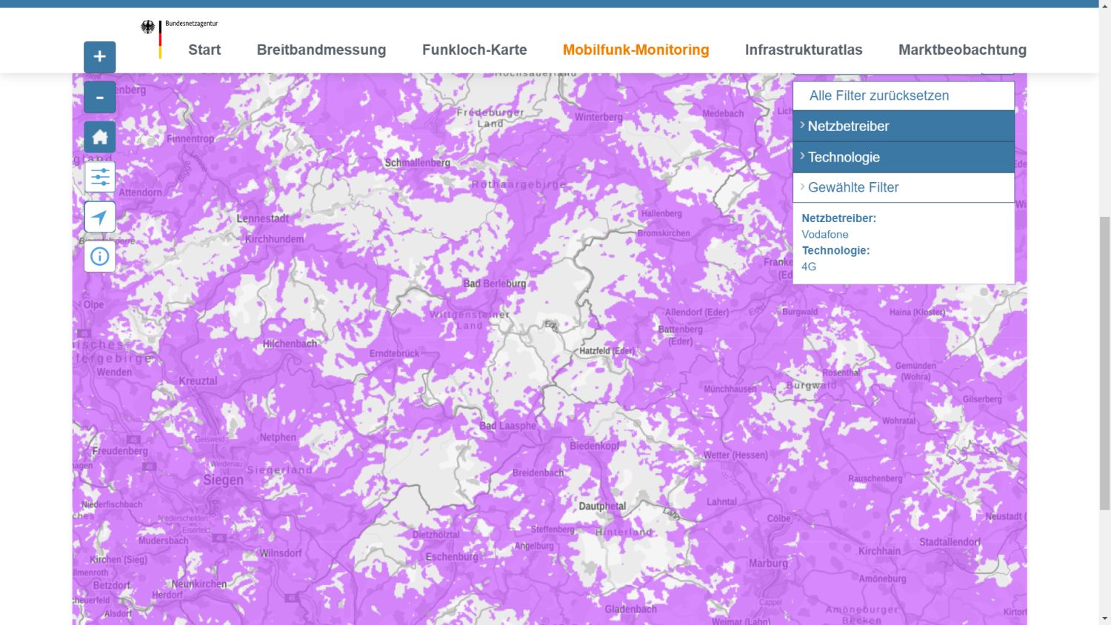Screen dimensions: 1111x625
Task: Open the filter sliders panel icon
Action: tap(99, 177)
